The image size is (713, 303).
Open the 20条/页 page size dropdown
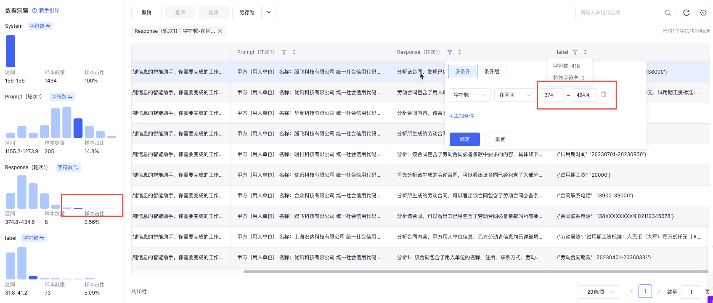tap(599, 292)
